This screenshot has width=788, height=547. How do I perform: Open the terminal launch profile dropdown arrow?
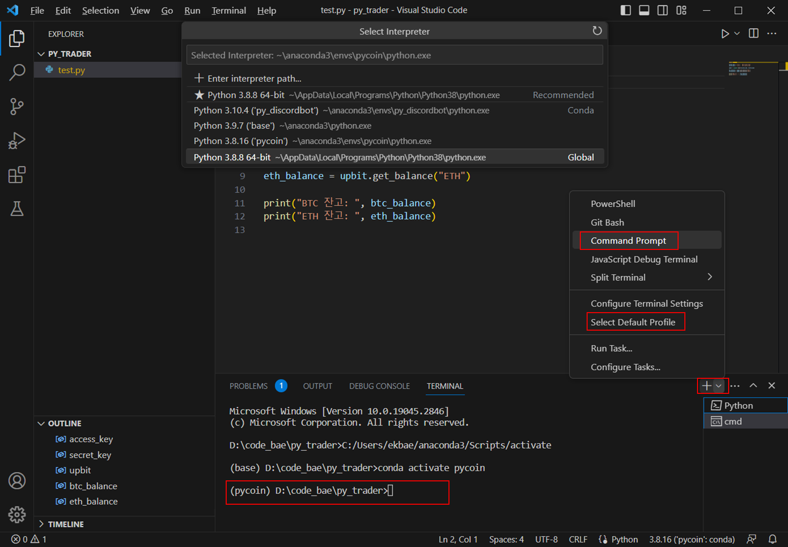[x=718, y=386]
